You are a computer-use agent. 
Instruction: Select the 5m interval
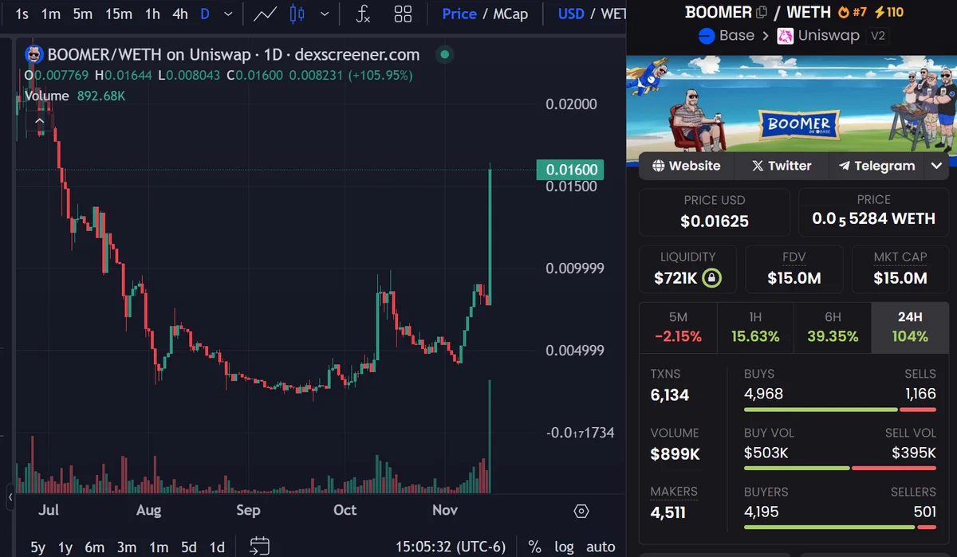click(82, 14)
